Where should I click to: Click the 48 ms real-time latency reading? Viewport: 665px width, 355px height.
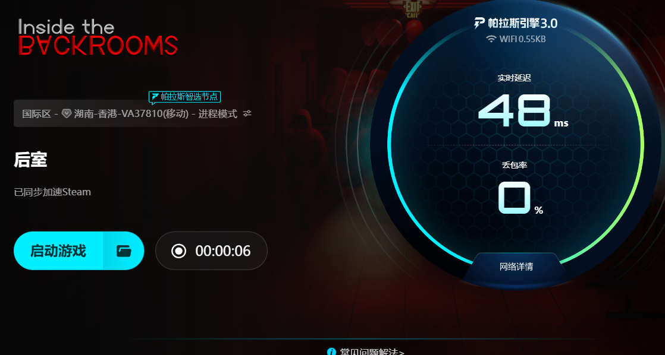click(522, 111)
